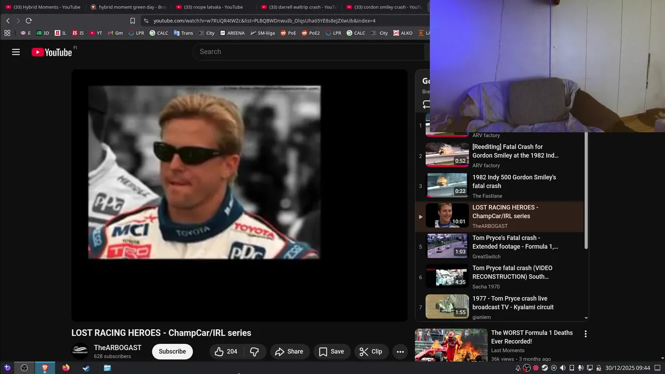Open the ALKO bookmark
Image resolution: width=665 pixels, height=374 pixels.
(403, 33)
